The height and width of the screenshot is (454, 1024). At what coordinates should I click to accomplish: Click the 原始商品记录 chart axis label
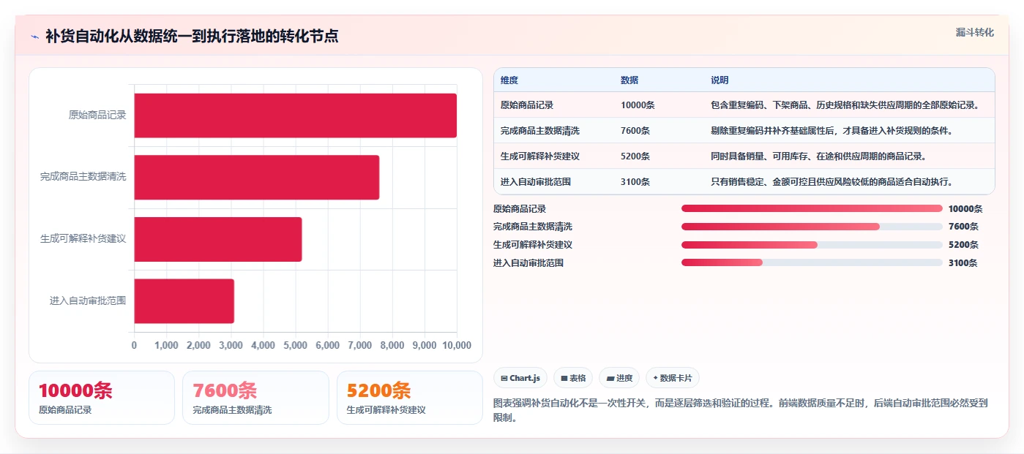97,115
